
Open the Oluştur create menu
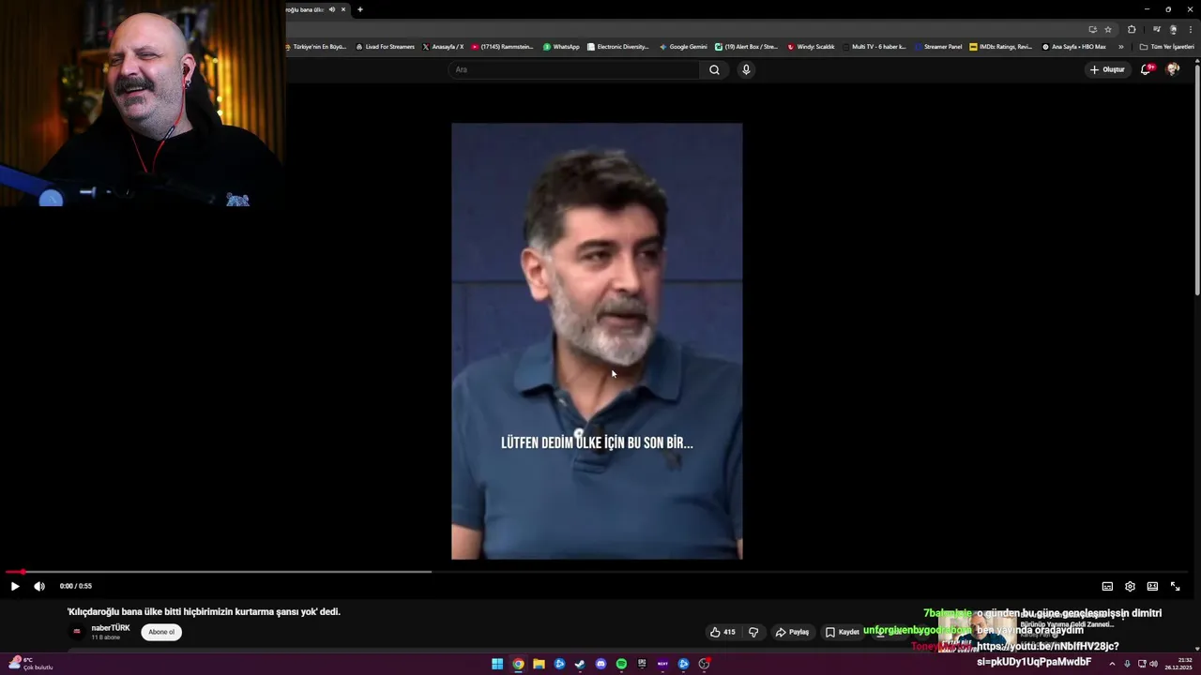pyautogui.click(x=1107, y=69)
